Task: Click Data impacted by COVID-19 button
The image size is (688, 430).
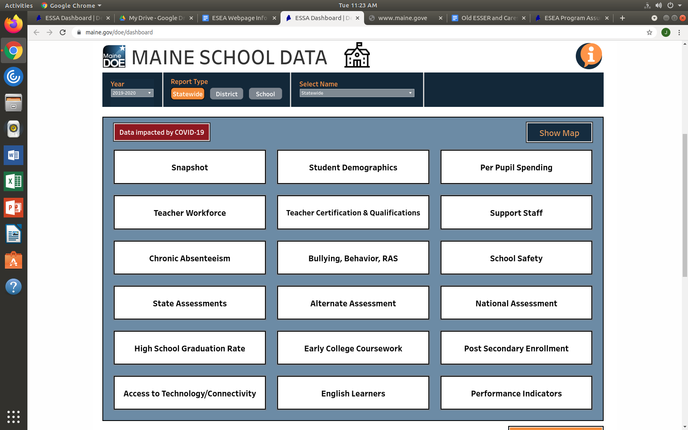Action: tap(162, 132)
